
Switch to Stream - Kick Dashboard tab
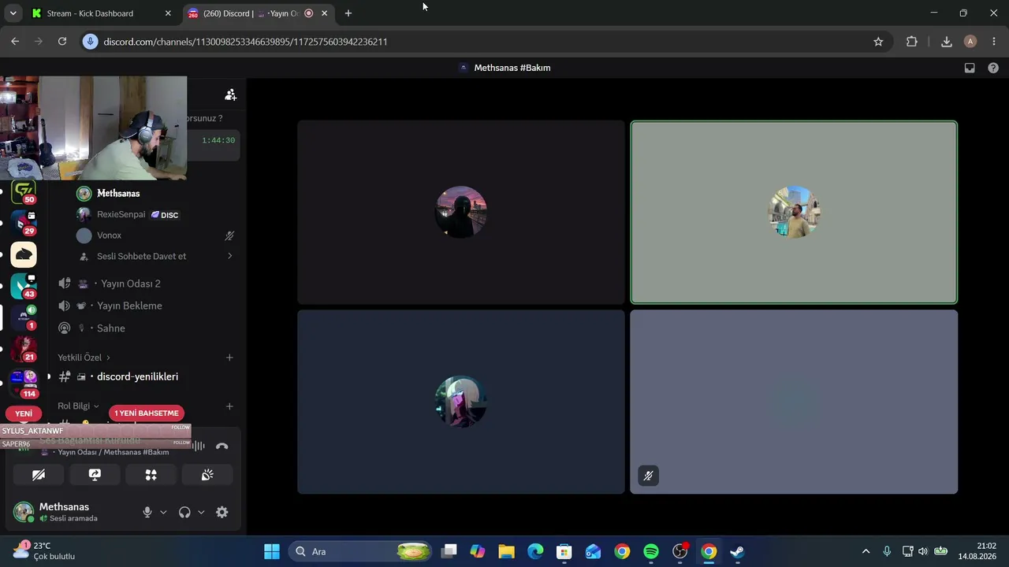[x=102, y=13]
